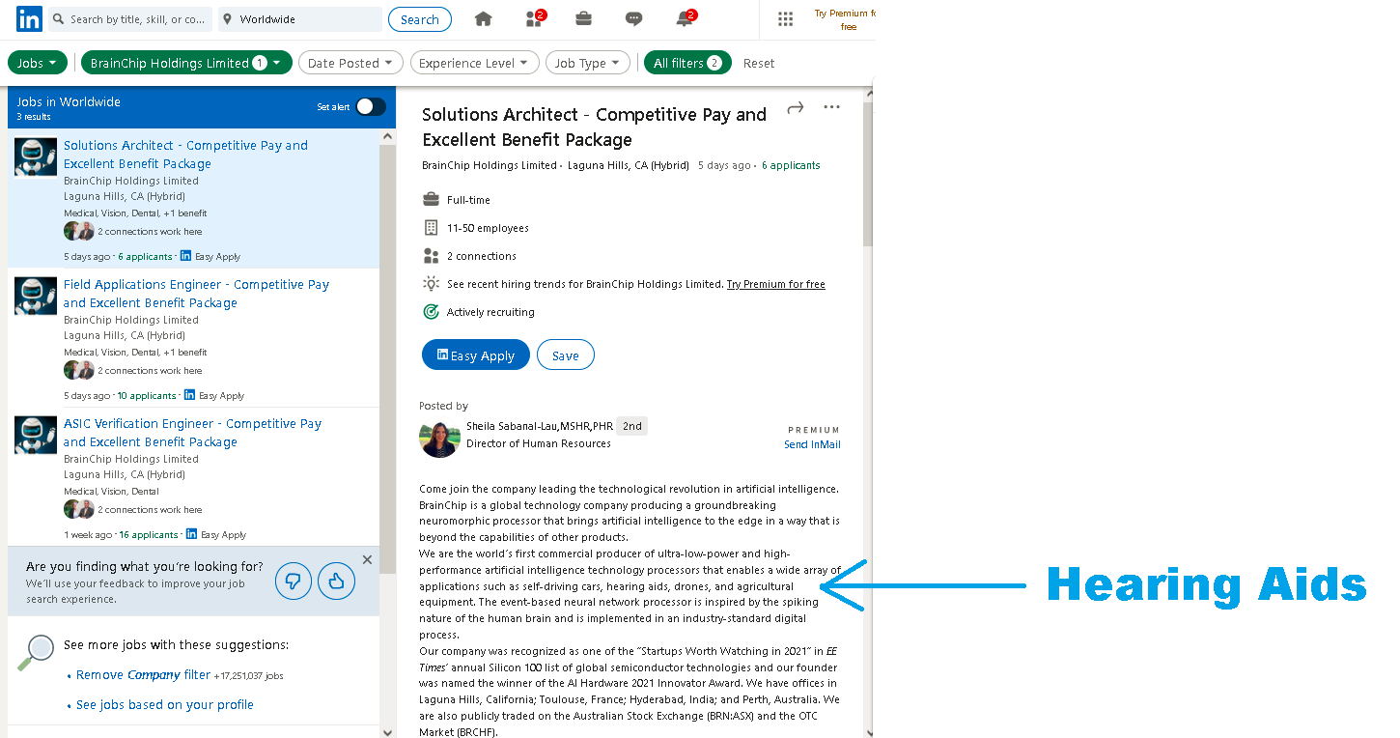Open the Work apps grid icon
1400x738 pixels.
click(786, 19)
